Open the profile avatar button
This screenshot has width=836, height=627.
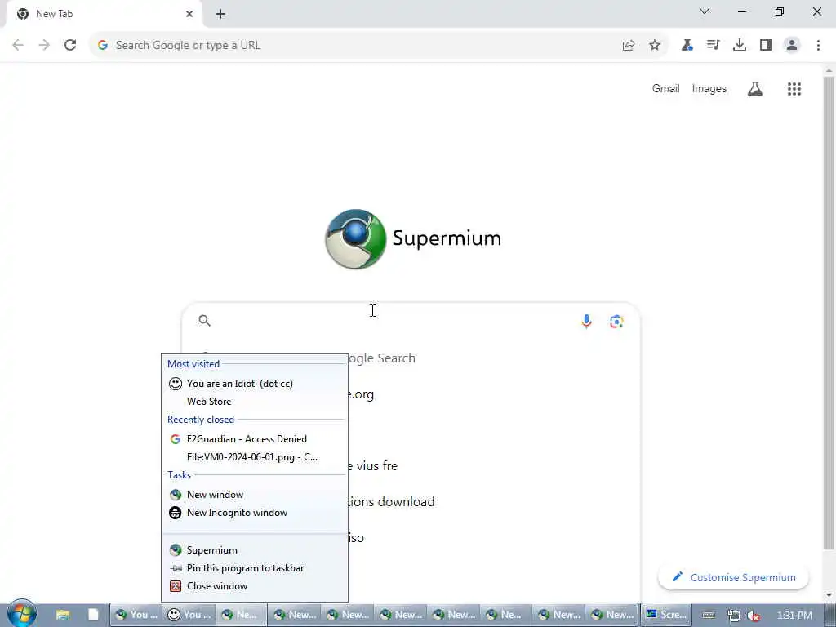pyautogui.click(x=792, y=46)
